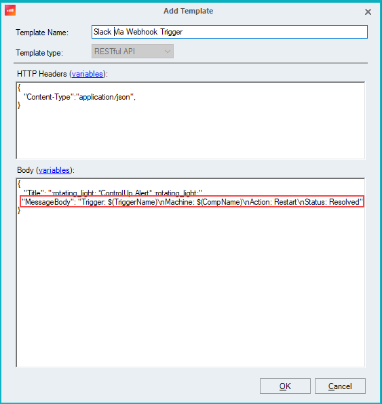Close the Add Template dialog
The width and height of the screenshot is (382, 404).
click(368, 12)
